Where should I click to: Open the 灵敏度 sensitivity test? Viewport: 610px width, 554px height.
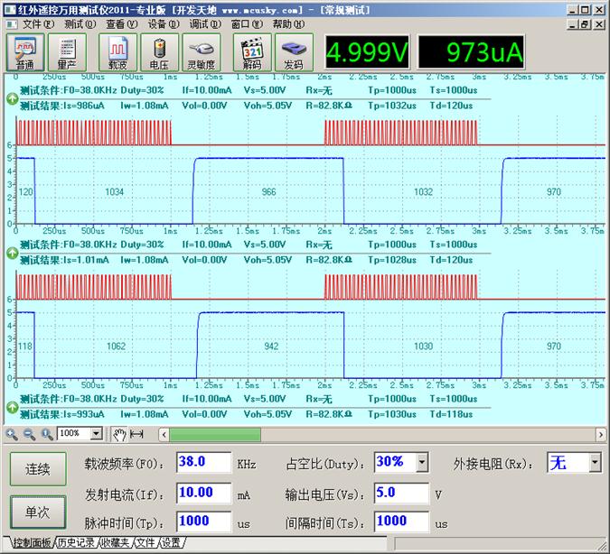(201, 52)
